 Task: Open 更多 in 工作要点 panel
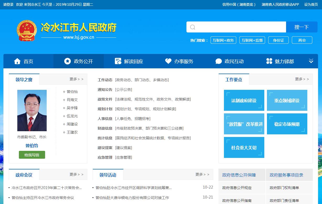[x=302, y=79]
